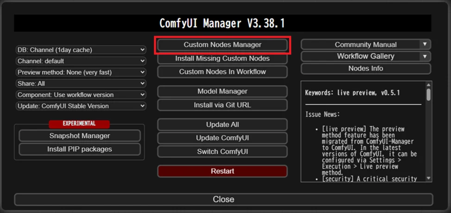This screenshot has height=213, width=451.
Task: Open Custom Nodes In Workflow
Action: point(222,72)
